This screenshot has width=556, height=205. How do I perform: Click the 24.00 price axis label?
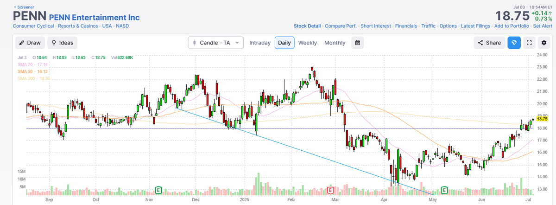coord(543,55)
